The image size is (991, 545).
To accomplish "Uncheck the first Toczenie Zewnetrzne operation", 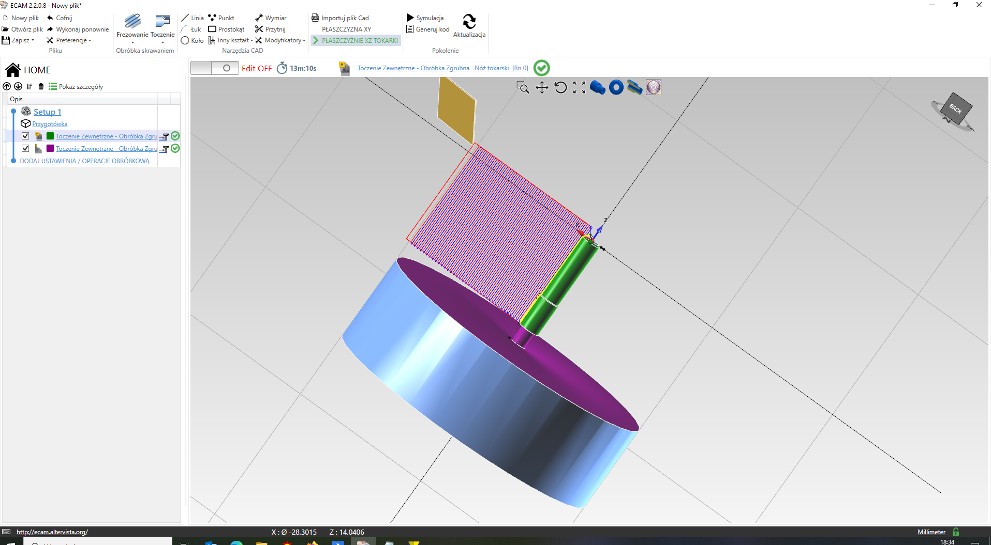I will point(25,136).
